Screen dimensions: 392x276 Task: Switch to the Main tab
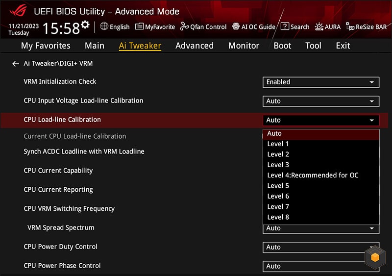pyautogui.click(x=95, y=46)
